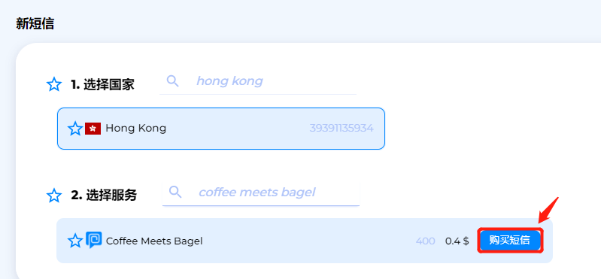Screen dimensions: 601x279
Task: Focus the country search field showing hong kong
Action: pyautogui.click(x=258, y=81)
